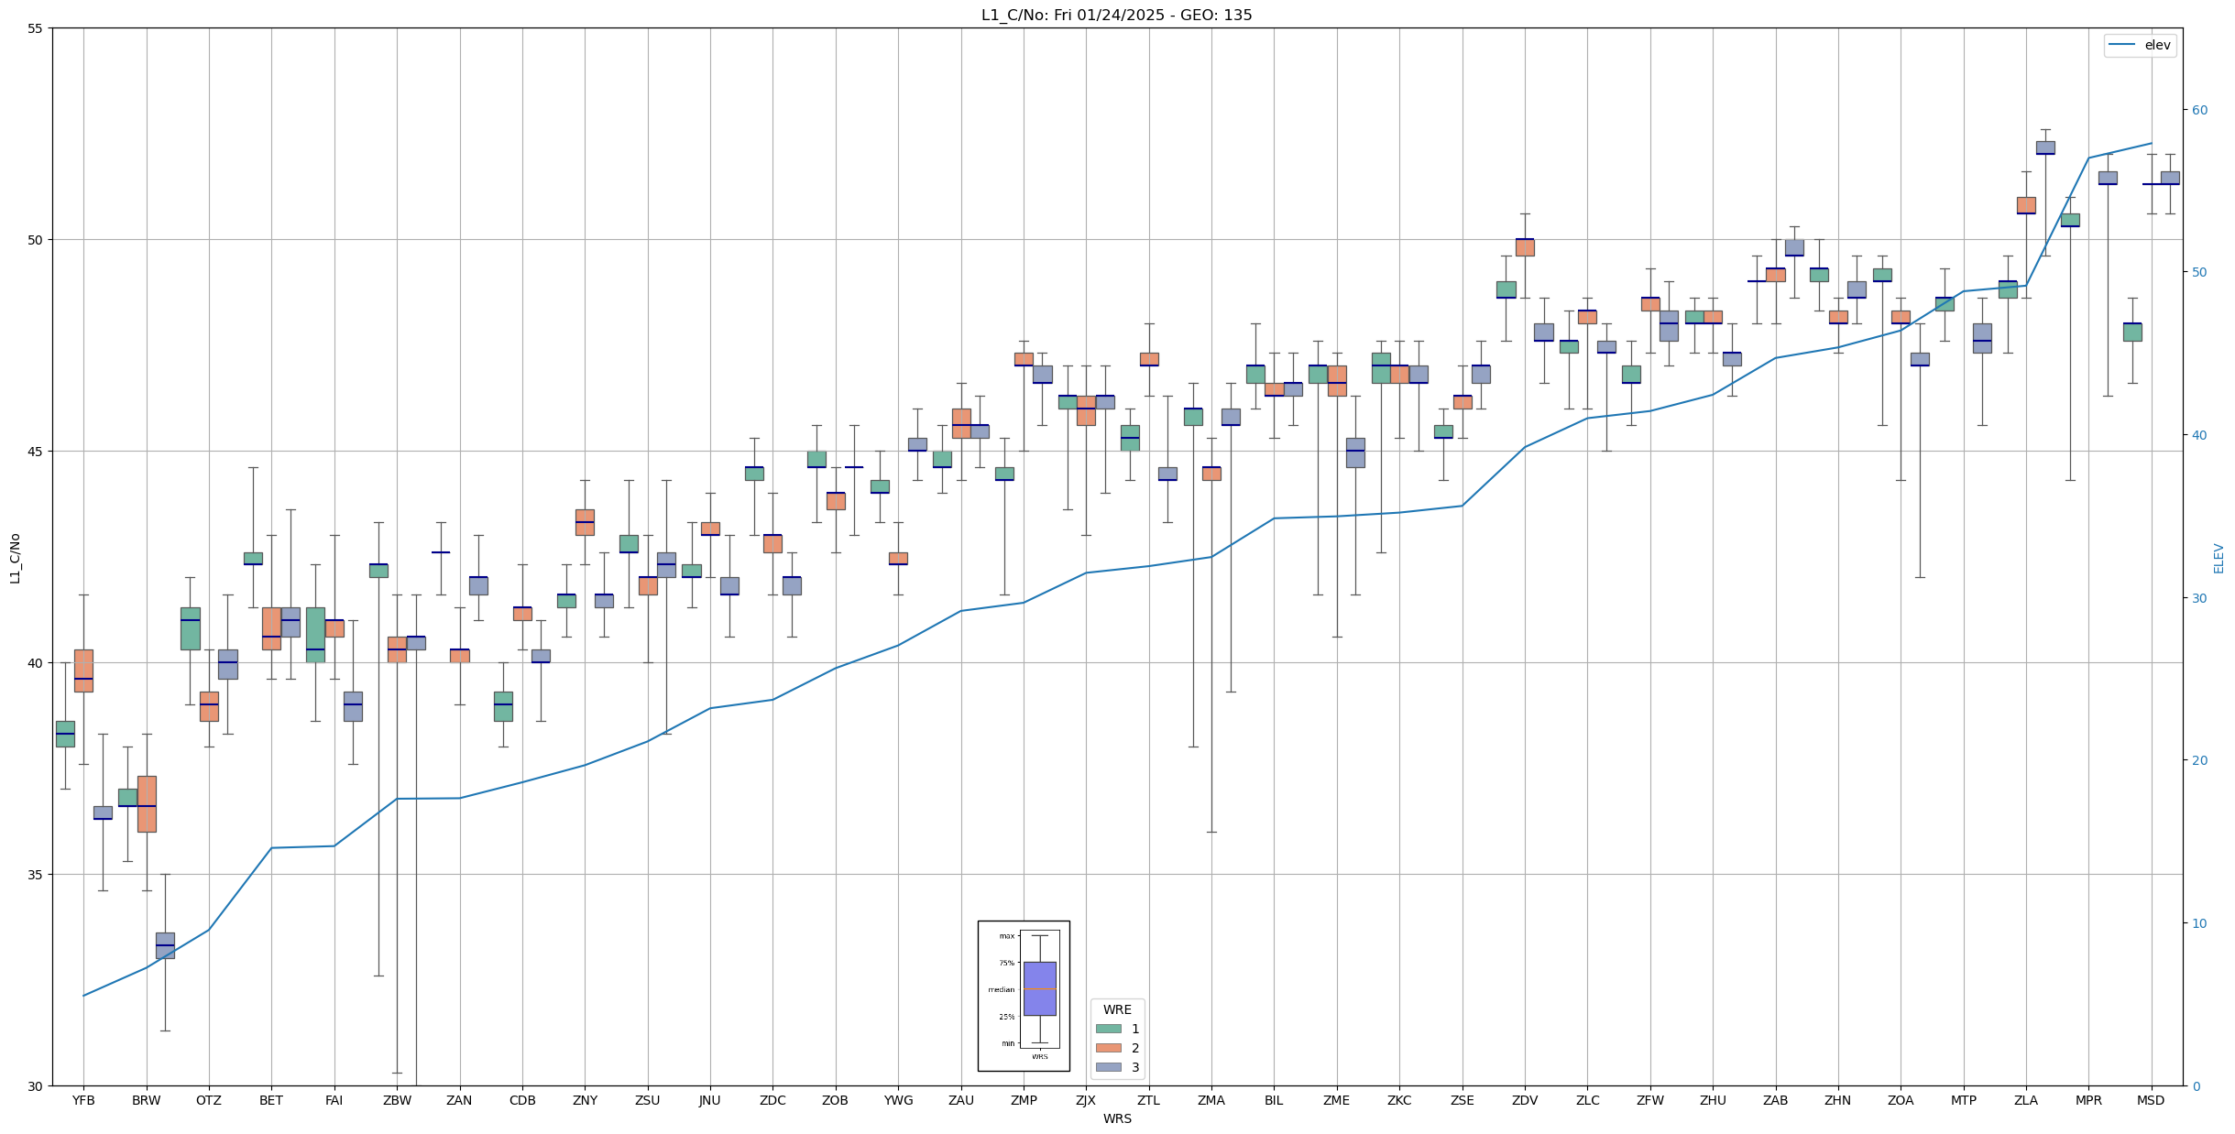Click the boxplot explanation inset diagram
This screenshot has width=2235, height=1134.
tap(1024, 996)
